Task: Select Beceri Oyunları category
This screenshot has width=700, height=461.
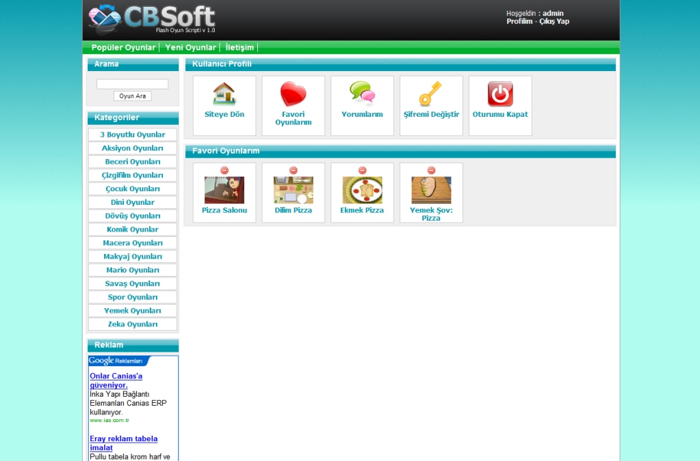Action: 133,162
